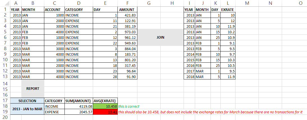Click the gray JOIN merged cell

click(161, 37)
